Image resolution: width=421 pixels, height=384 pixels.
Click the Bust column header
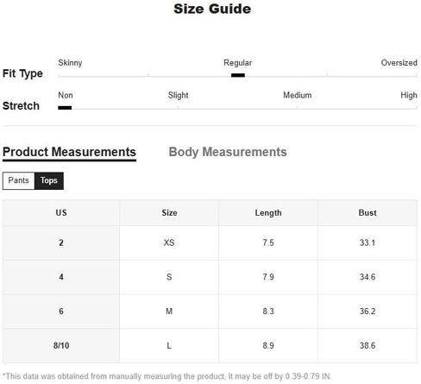point(368,213)
